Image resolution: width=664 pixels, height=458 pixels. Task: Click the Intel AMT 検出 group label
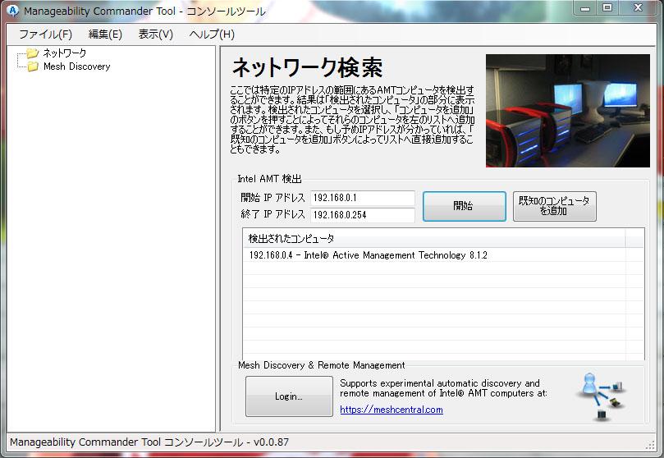click(269, 179)
